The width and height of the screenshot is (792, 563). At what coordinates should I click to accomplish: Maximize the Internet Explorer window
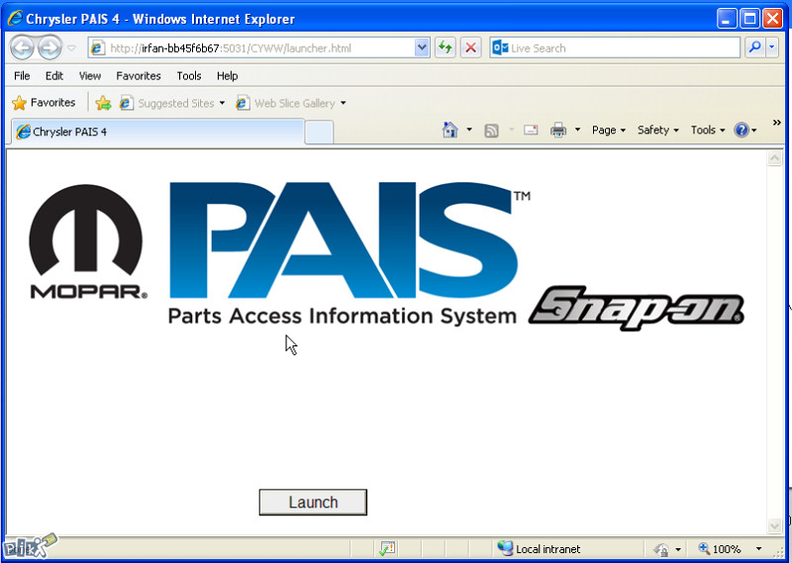[749, 19]
